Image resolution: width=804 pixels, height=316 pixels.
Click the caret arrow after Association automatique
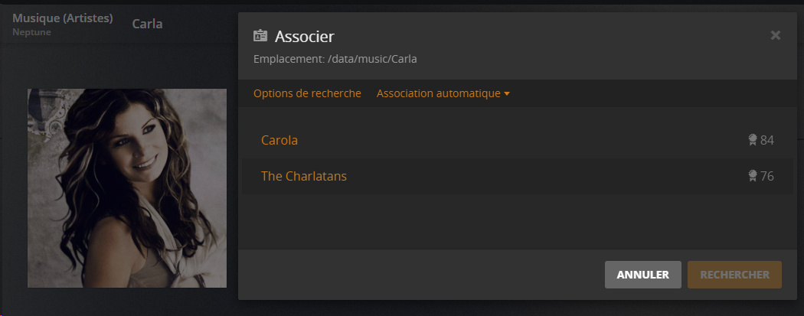(x=507, y=94)
